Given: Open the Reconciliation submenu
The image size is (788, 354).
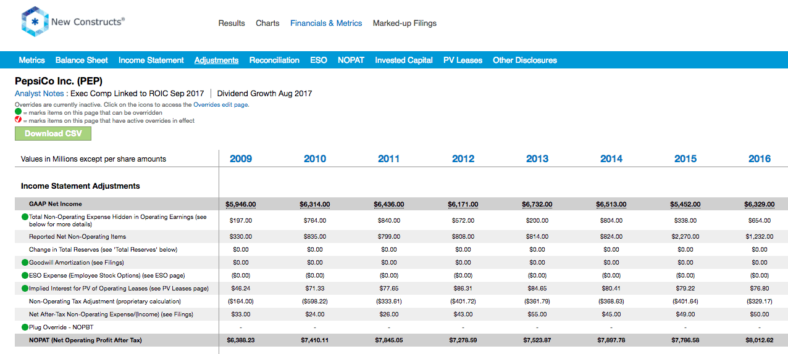Looking at the screenshot, I should pyautogui.click(x=274, y=60).
